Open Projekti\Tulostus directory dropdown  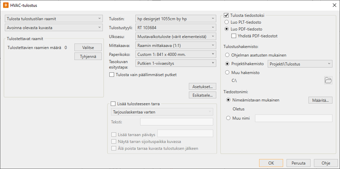[300, 64]
